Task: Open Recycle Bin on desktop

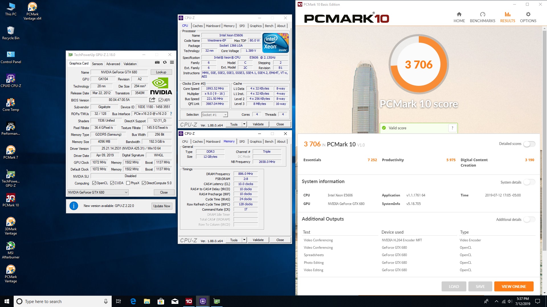Action: click(x=11, y=33)
